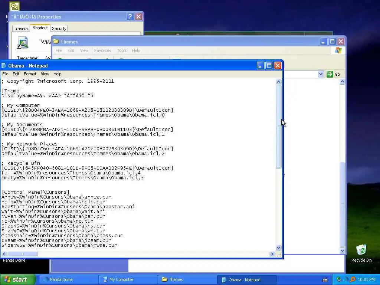Click the Notepad title bar icon
Viewport: 380px width, 285px height.
[x=4, y=65]
